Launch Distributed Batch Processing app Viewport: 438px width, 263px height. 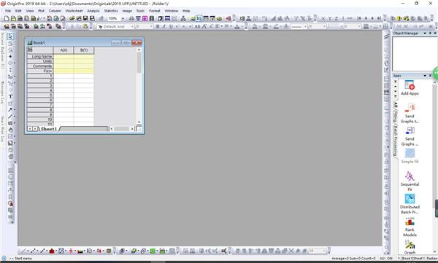[x=410, y=204]
